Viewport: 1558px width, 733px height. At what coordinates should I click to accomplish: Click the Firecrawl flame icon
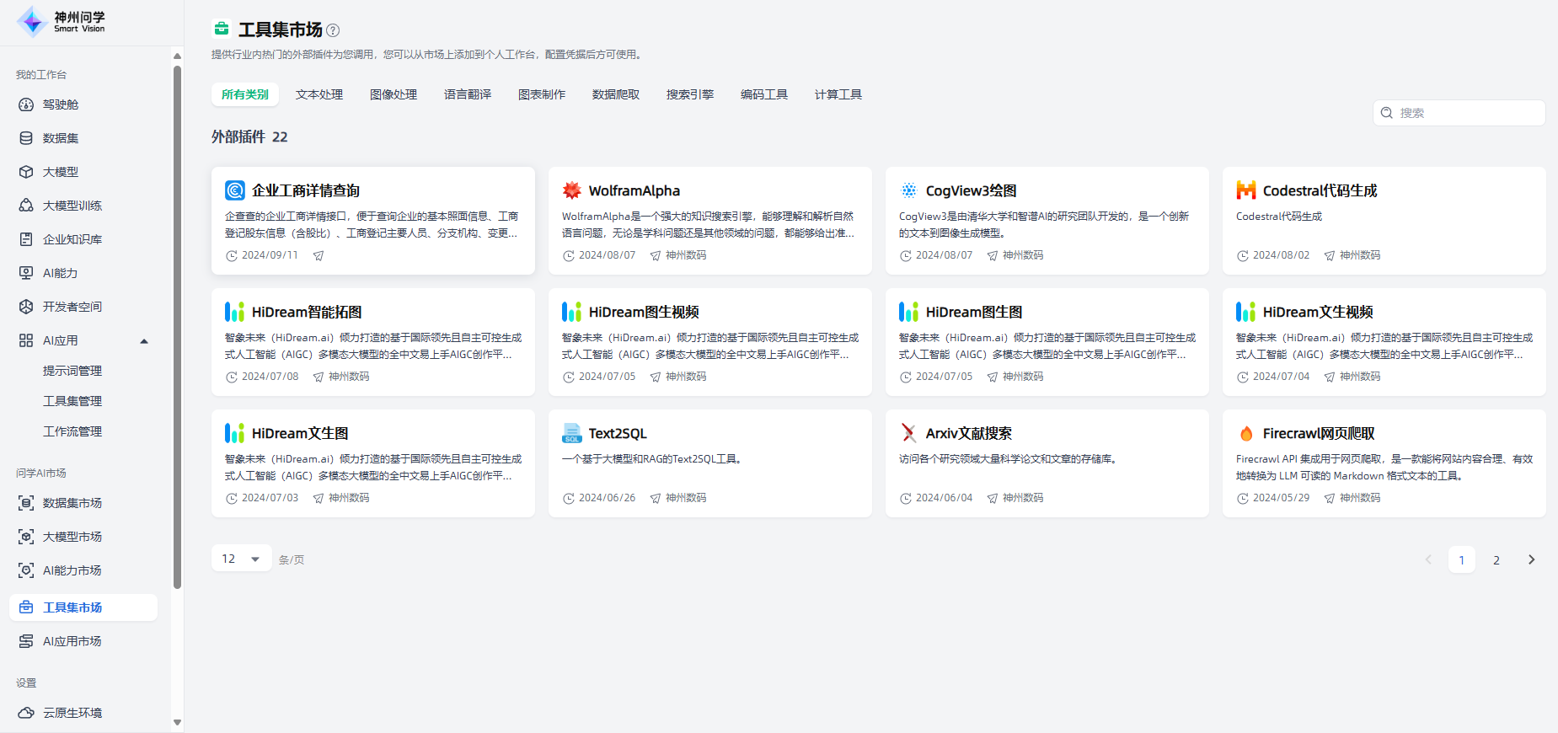coord(1246,433)
